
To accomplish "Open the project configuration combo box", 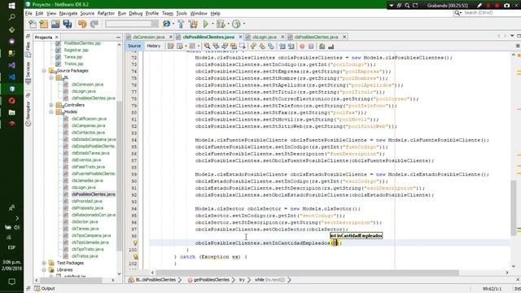I will tap(132, 24).
